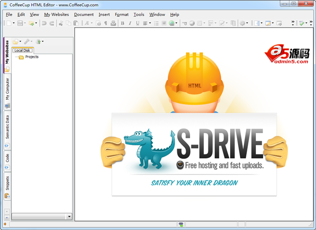The image size is (316, 230).
Task: Show more toolbar buttons chevron before spell check
Action: point(293,23)
